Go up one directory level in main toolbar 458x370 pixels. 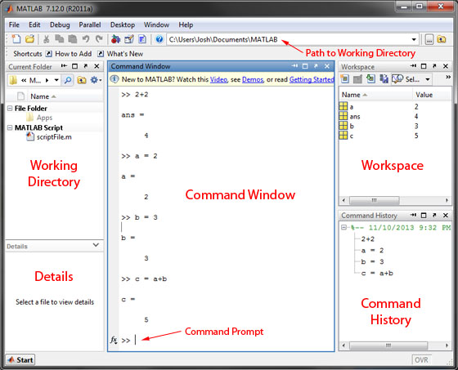[x=442, y=39]
